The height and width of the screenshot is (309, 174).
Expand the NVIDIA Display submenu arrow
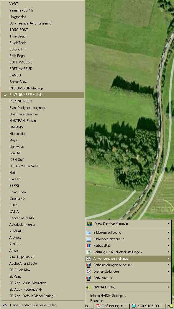pyautogui.click(x=168, y=287)
